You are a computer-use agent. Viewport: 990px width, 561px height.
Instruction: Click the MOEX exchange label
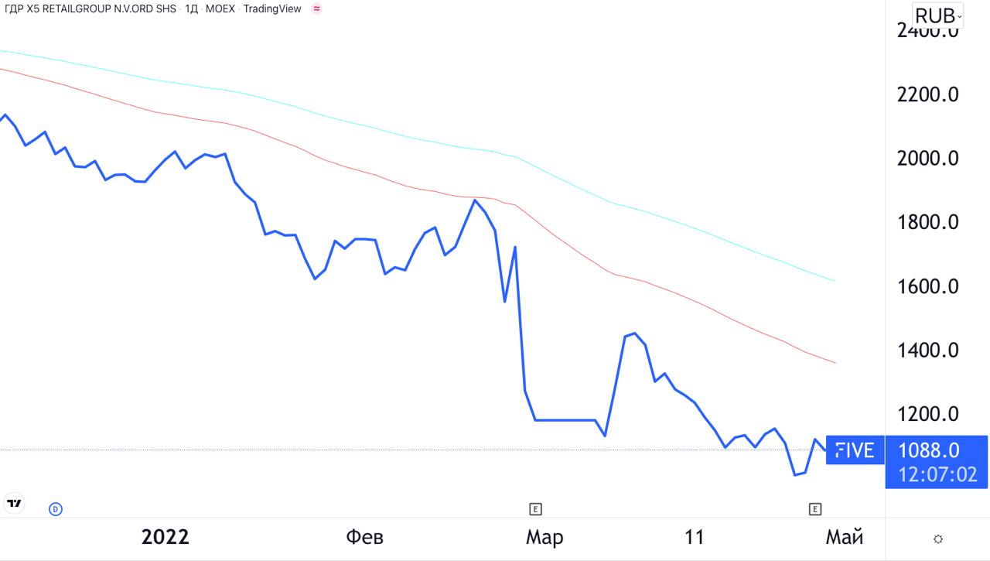[x=220, y=9]
